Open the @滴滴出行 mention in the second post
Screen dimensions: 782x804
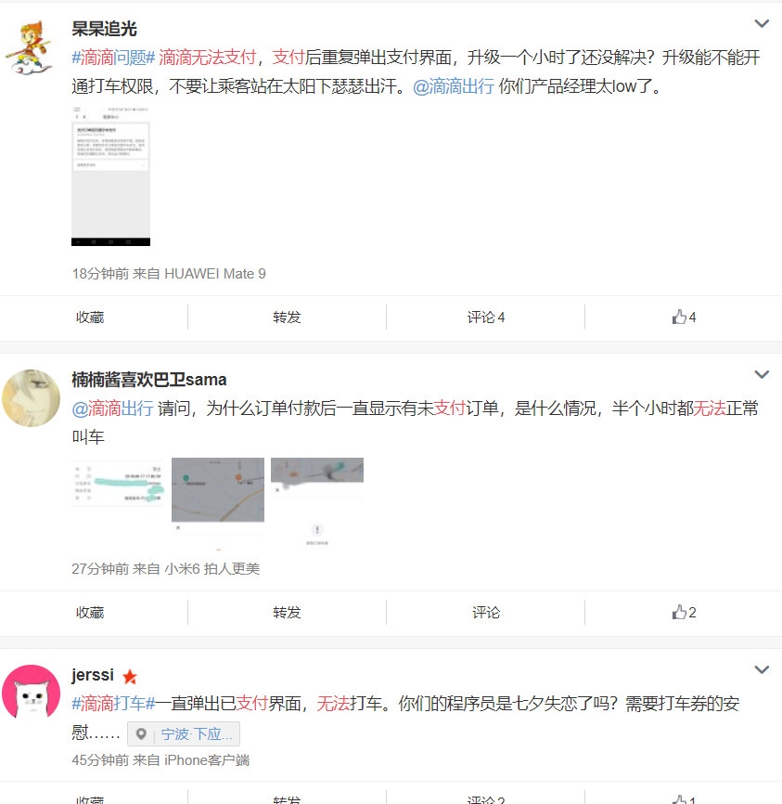113,408
